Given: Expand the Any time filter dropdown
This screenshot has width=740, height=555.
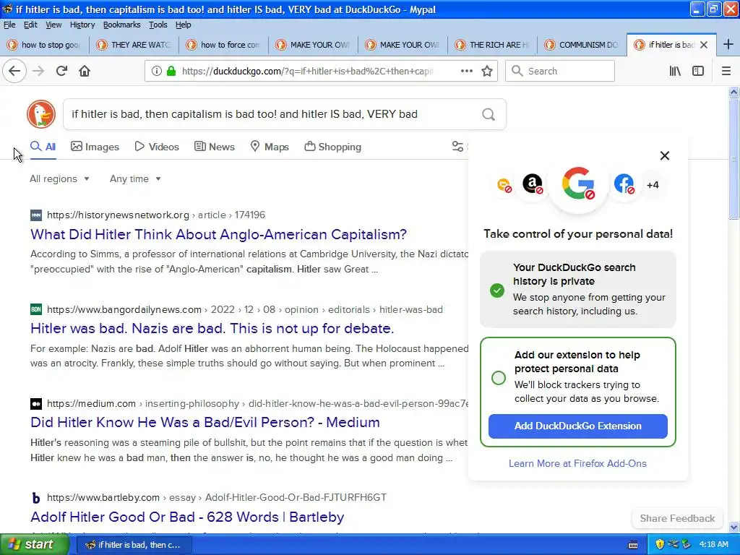Looking at the screenshot, I should click(x=135, y=179).
